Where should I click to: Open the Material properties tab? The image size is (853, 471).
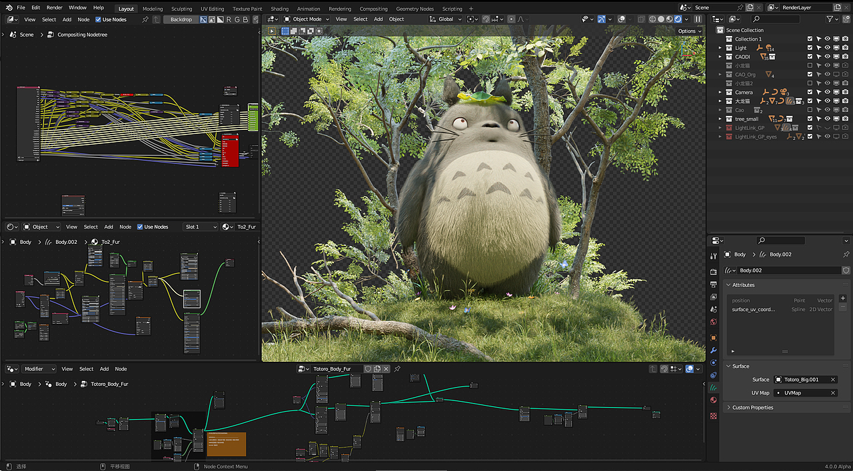pos(714,400)
